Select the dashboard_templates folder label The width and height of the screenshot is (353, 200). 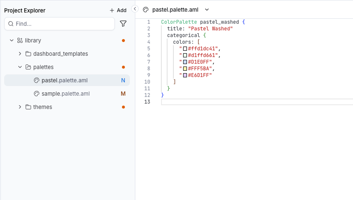click(x=60, y=54)
